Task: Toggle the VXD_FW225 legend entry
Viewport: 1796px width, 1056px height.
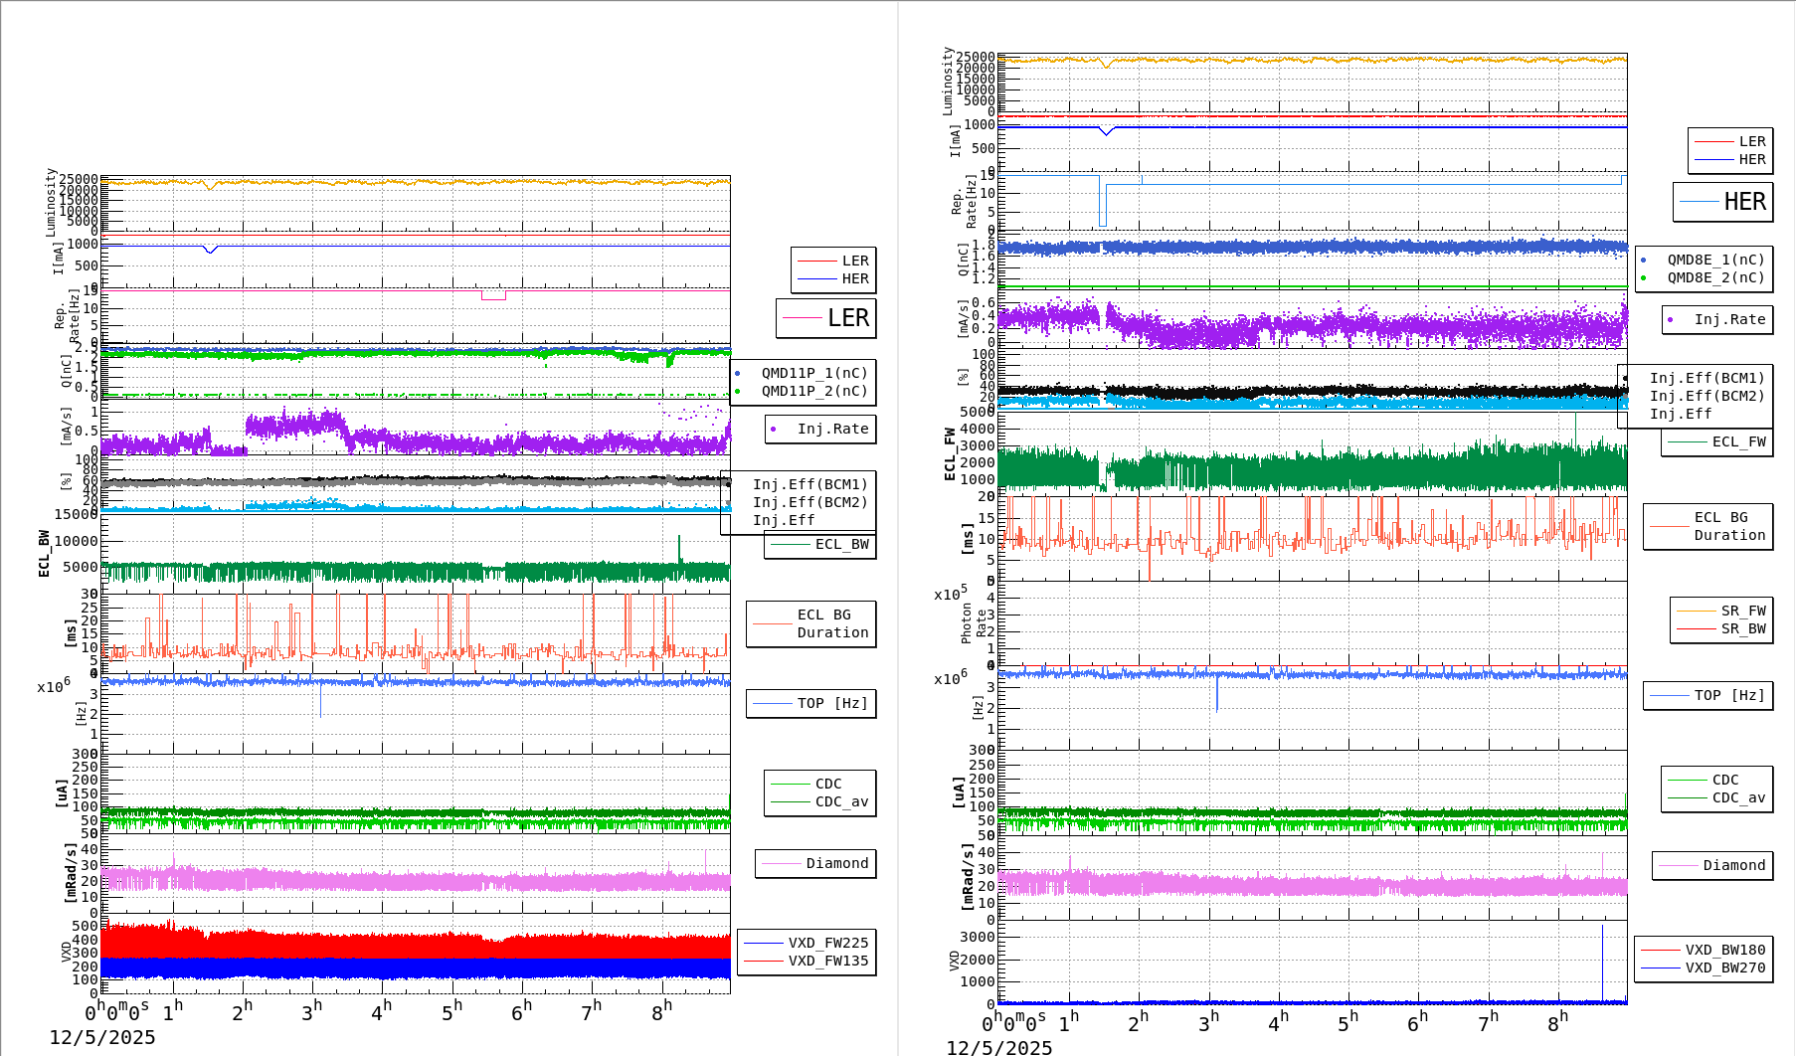Action: click(x=827, y=945)
